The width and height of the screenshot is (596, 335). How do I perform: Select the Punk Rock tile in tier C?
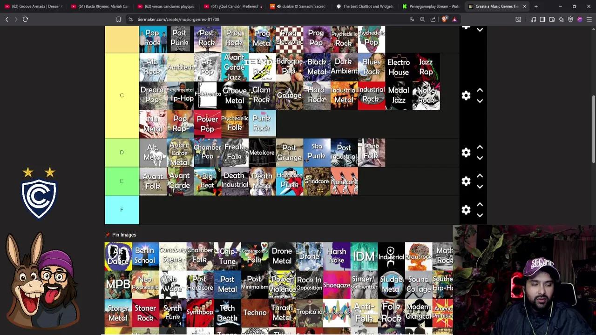click(262, 124)
